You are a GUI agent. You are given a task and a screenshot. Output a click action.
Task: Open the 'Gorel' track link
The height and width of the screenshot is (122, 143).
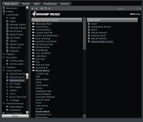(94, 24)
